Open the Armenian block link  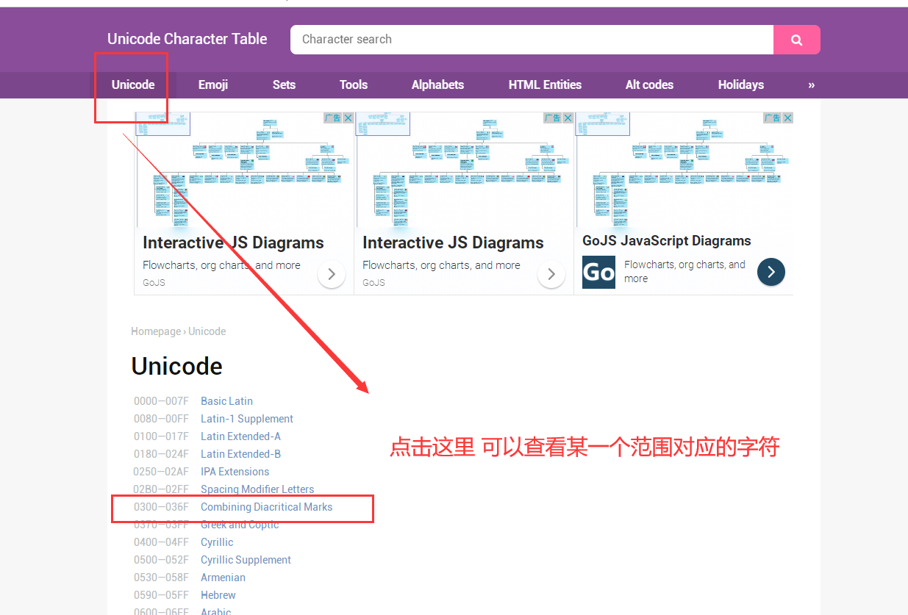(223, 578)
